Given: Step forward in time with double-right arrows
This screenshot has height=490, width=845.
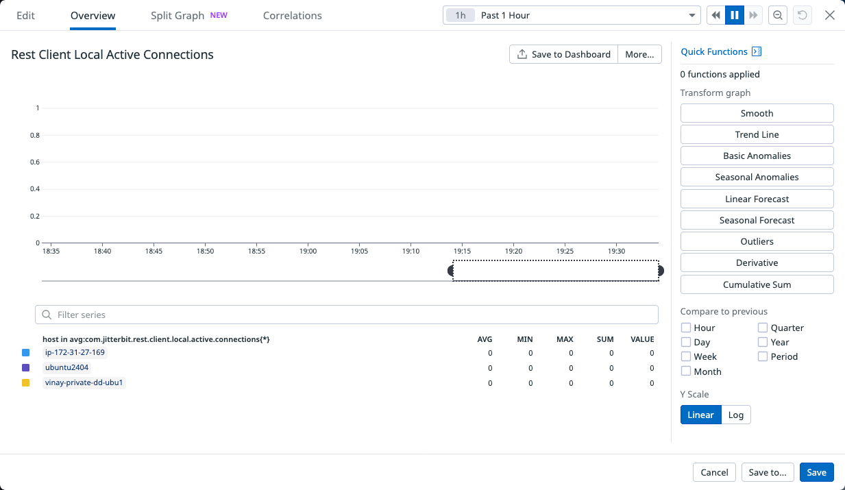Looking at the screenshot, I should point(753,14).
